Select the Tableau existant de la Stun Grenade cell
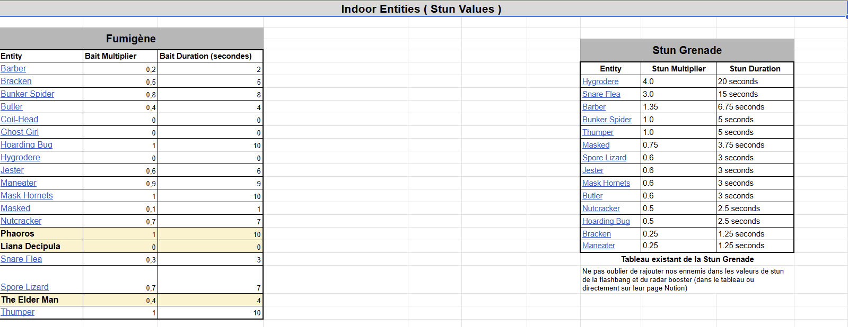Image resolution: width=848 pixels, height=327 pixels. coord(687,259)
